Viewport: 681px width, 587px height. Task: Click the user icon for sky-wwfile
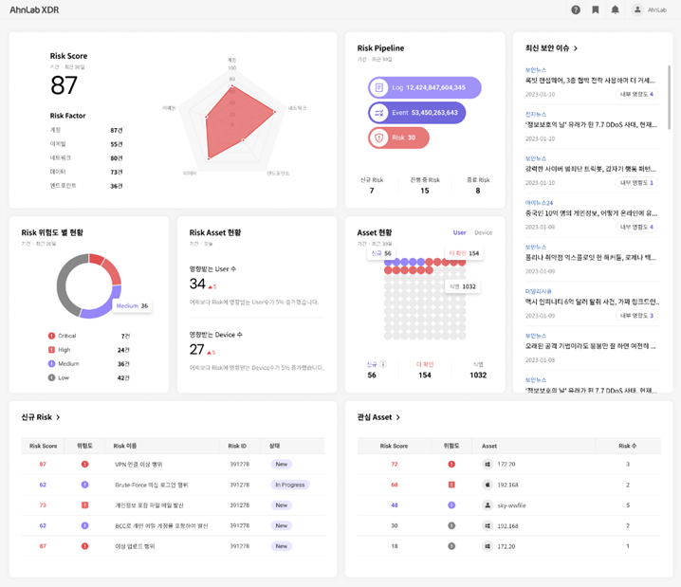488,504
